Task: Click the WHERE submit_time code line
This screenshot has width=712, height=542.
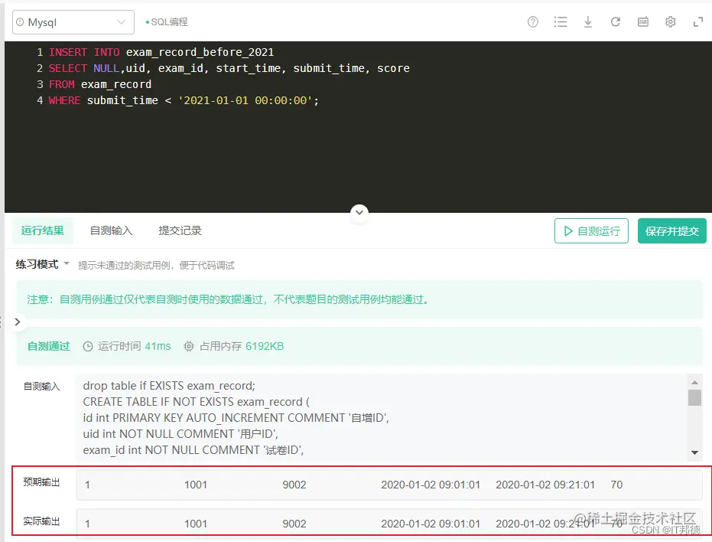Action: 184,100
